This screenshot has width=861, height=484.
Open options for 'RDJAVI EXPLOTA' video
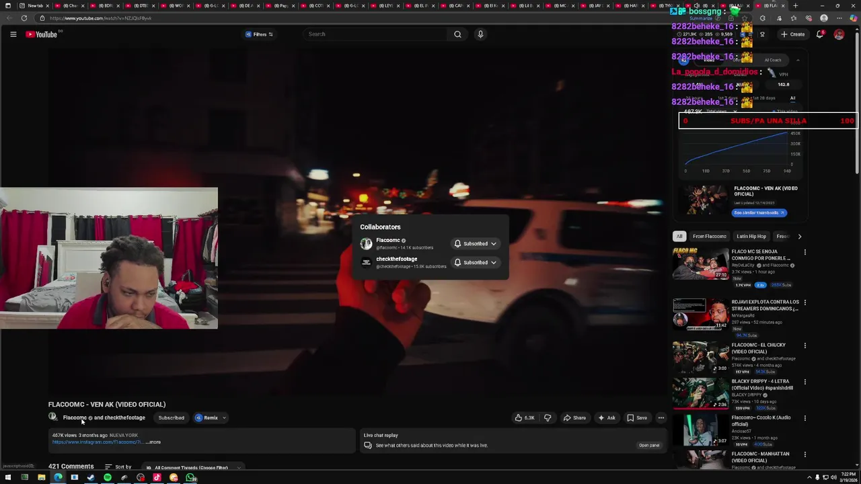point(804,302)
